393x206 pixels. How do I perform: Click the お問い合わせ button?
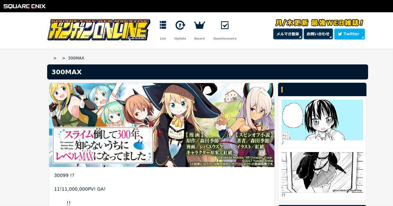tap(318, 34)
